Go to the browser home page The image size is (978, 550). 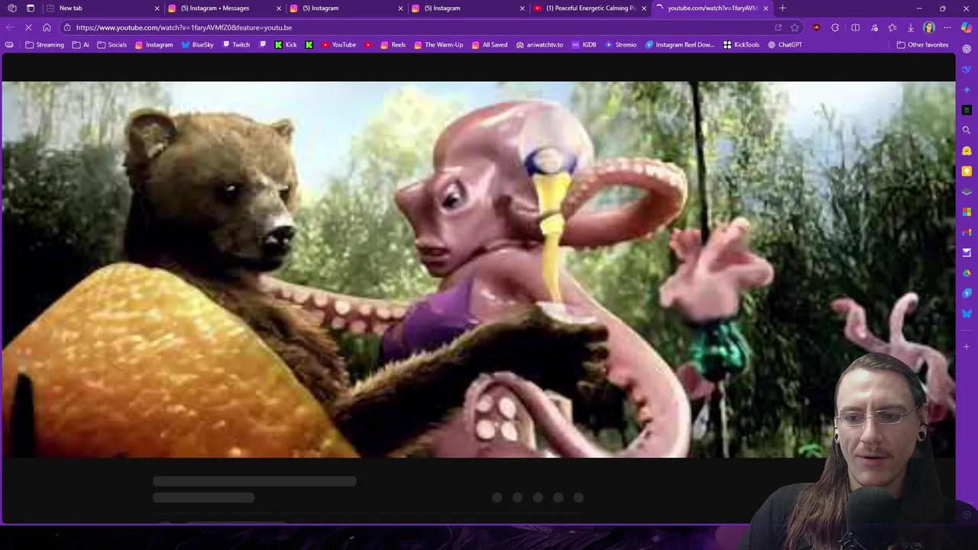pyautogui.click(x=47, y=27)
